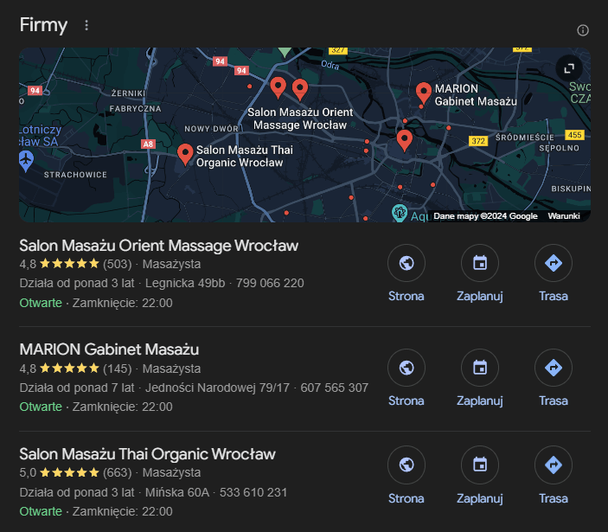Click the Salon Masażu Thai Organic Wrocław map label

coord(244,157)
